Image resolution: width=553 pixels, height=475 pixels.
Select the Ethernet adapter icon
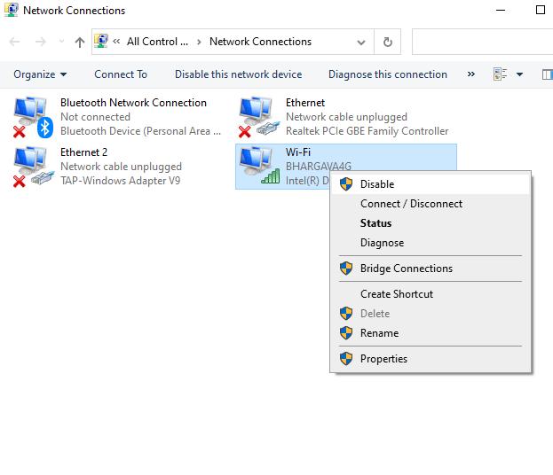point(259,117)
